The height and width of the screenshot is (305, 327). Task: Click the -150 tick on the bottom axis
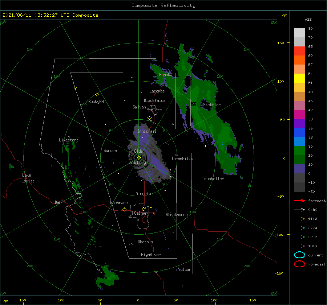tap(21, 300)
